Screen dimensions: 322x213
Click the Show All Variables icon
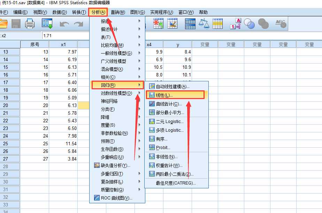coord(263,24)
